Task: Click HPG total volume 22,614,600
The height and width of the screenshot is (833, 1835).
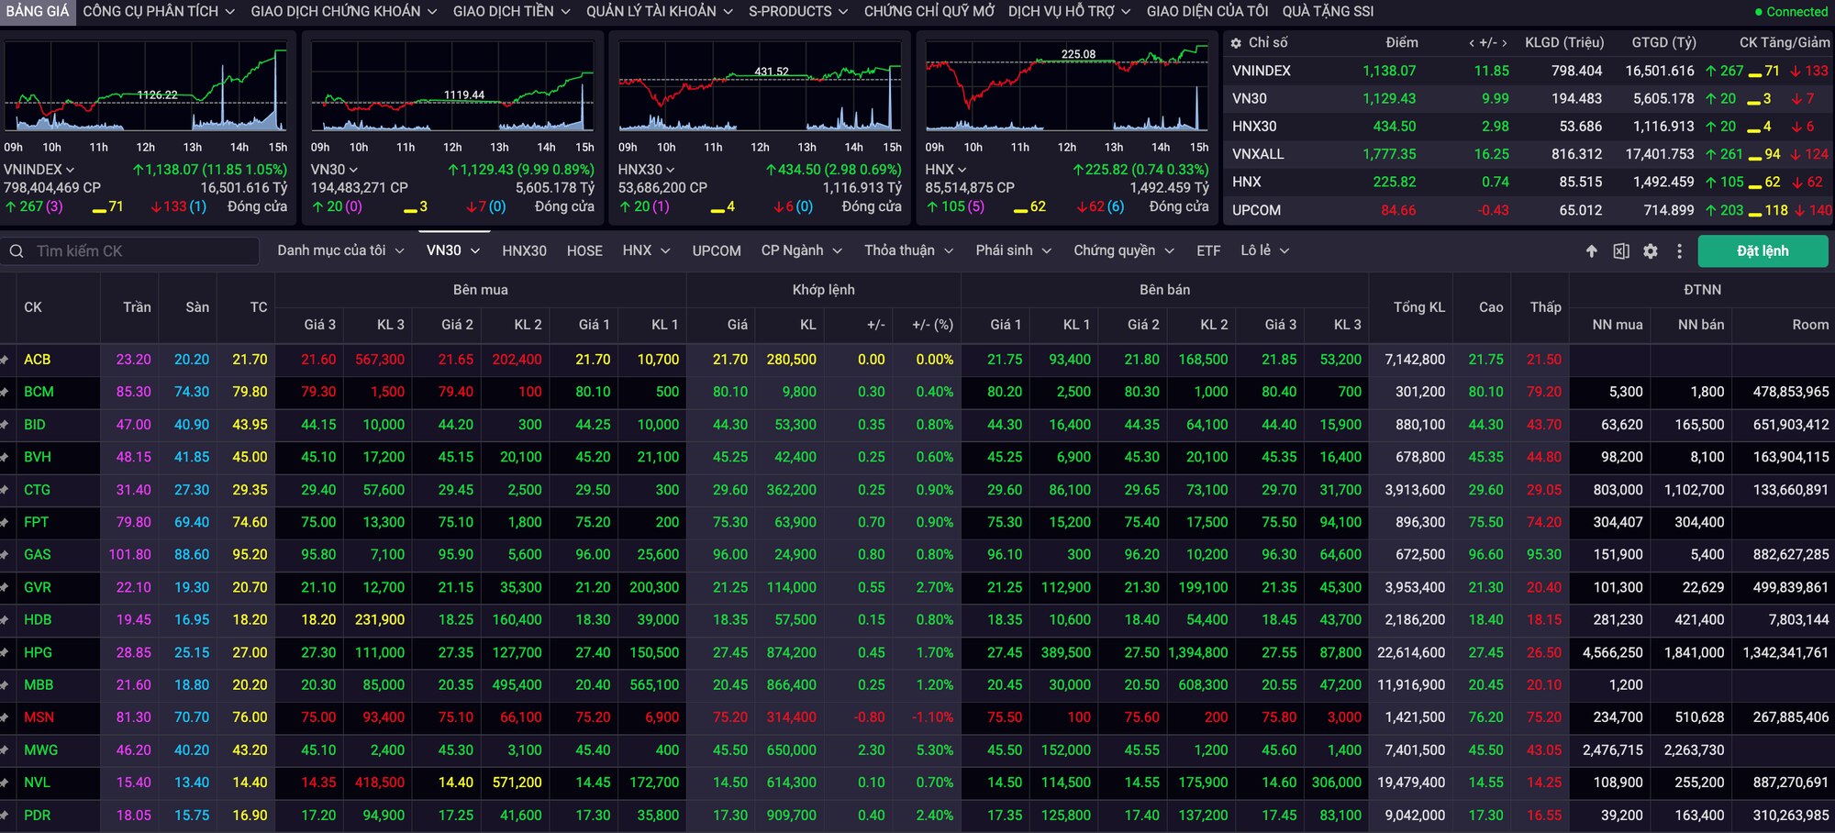Action: coord(1411,652)
